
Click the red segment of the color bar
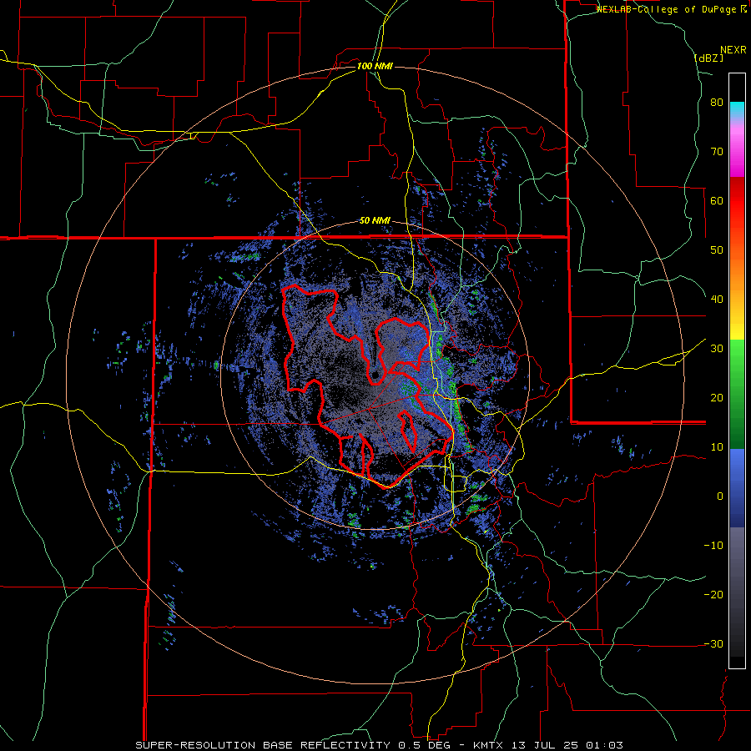737,201
